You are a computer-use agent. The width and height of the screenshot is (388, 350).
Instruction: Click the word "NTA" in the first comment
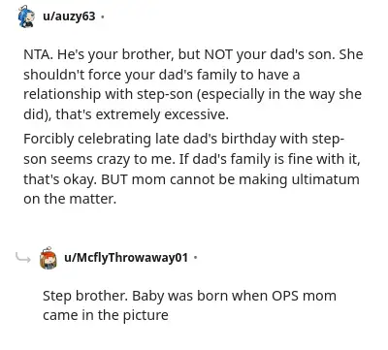pyautogui.click(x=37, y=54)
